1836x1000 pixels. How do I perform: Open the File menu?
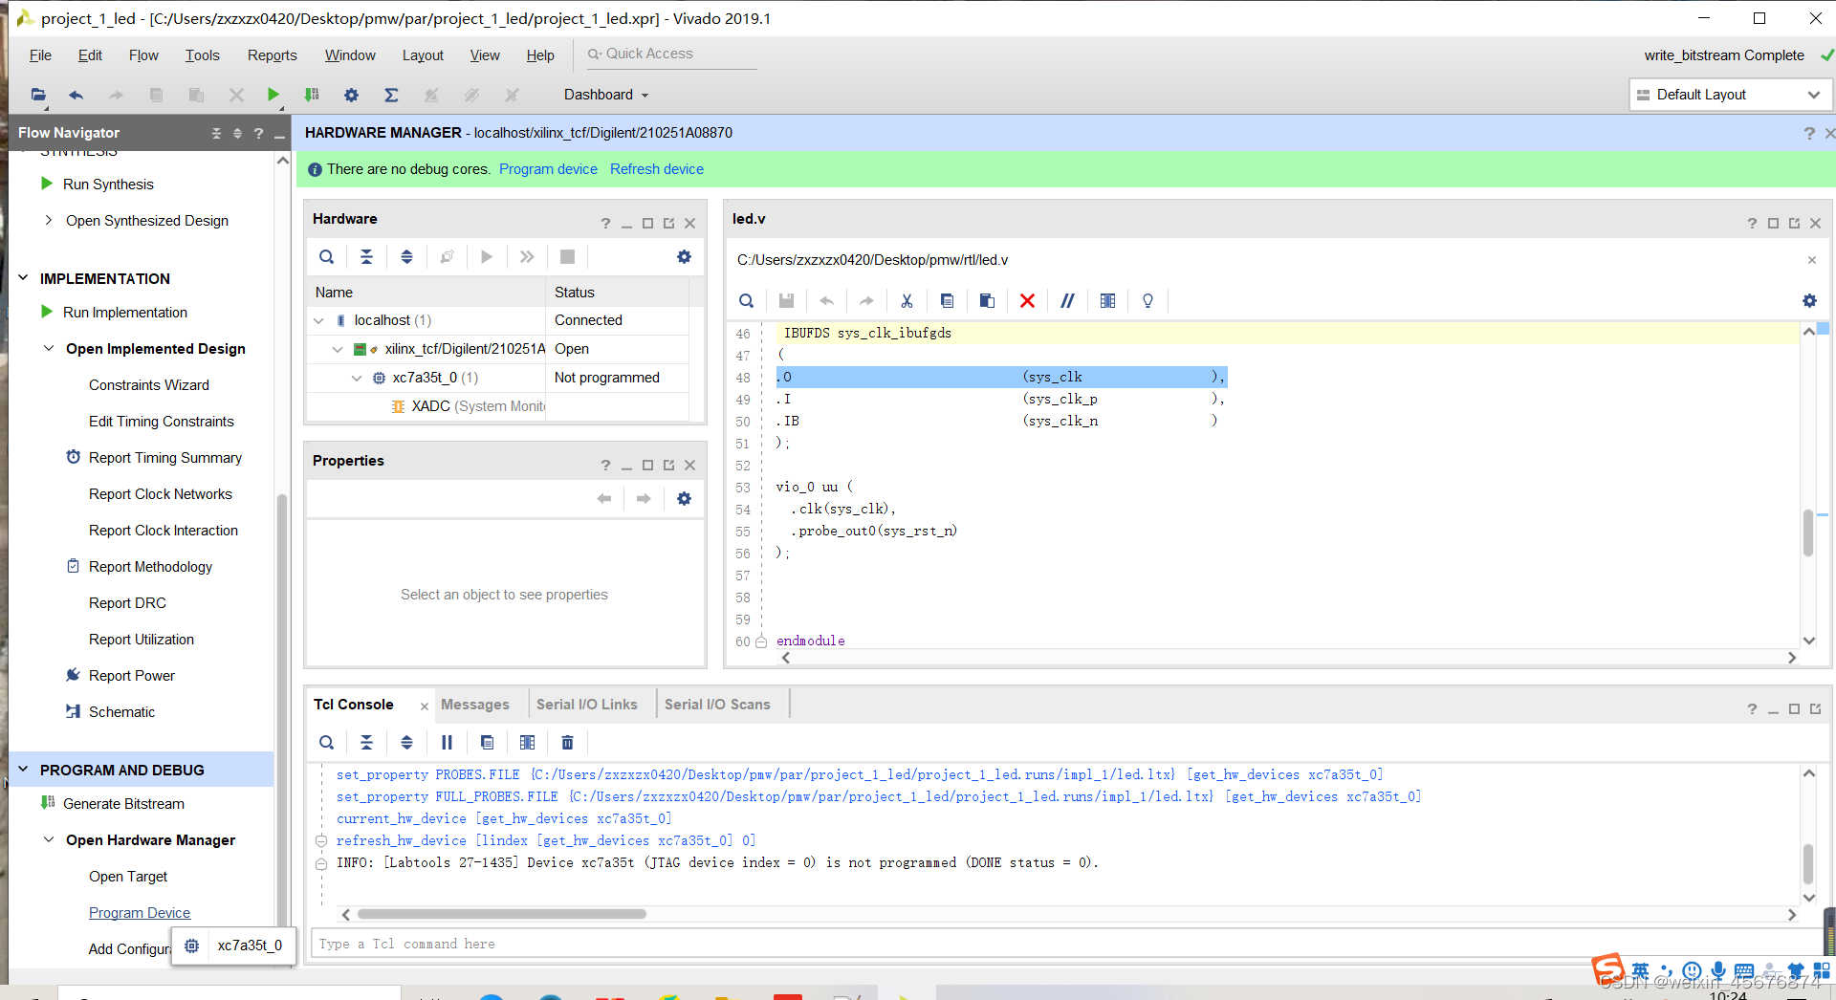pyautogui.click(x=40, y=55)
